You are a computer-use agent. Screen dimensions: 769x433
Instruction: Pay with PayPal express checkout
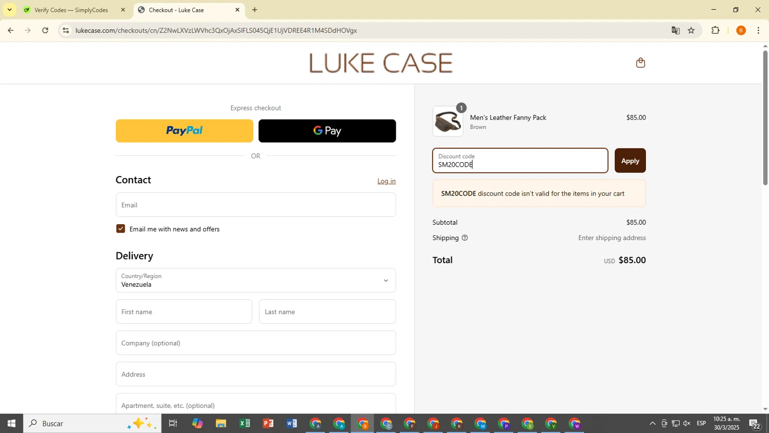pos(185,131)
